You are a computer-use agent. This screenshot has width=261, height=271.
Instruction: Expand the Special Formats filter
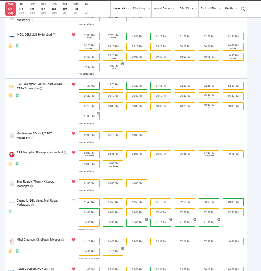164,9
